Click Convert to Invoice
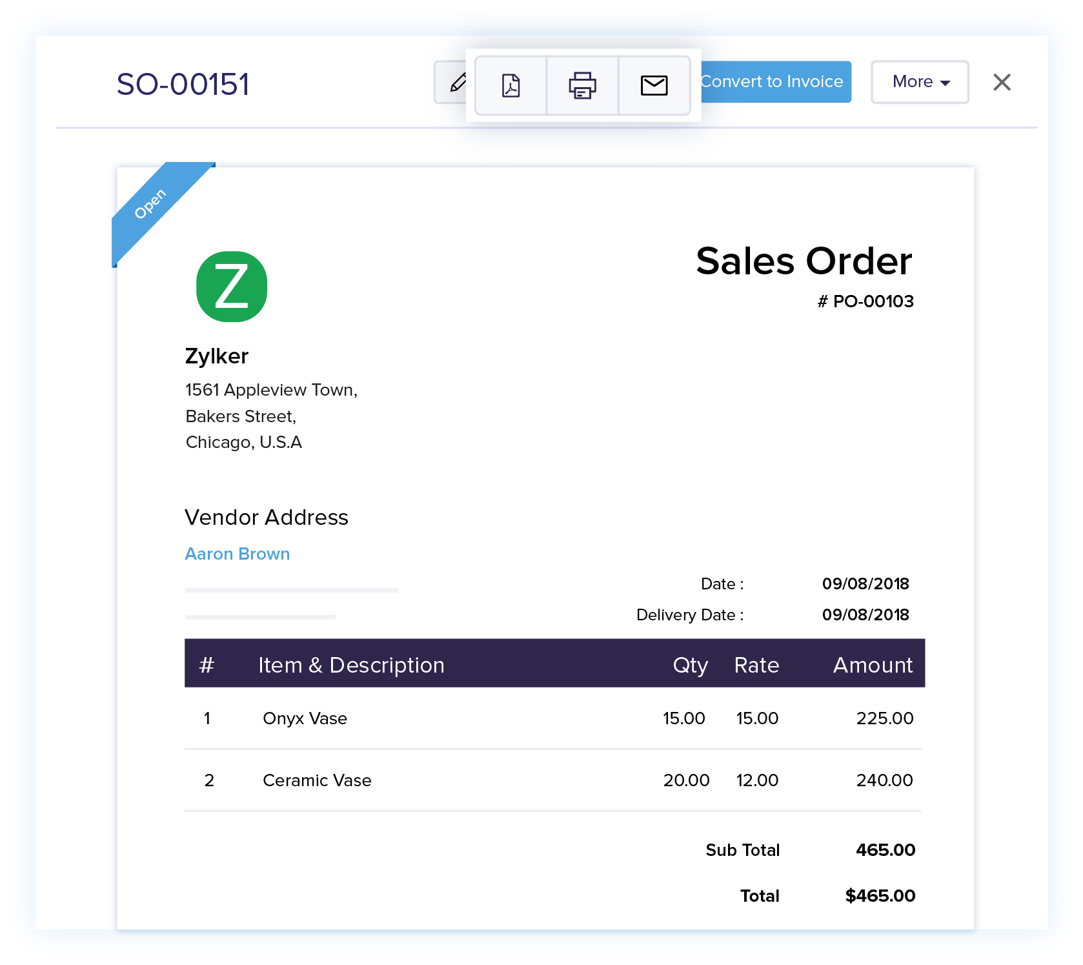 point(773,81)
